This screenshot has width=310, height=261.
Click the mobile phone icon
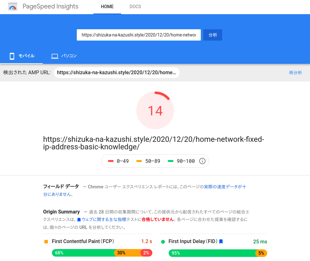click(x=12, y=56)
